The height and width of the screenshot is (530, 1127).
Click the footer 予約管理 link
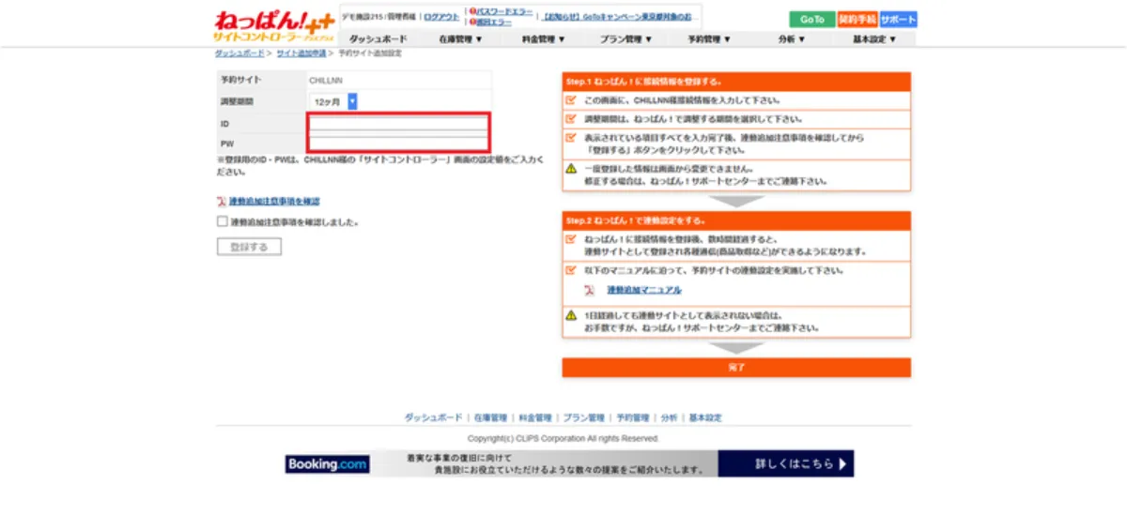click(x=632, y=417)
